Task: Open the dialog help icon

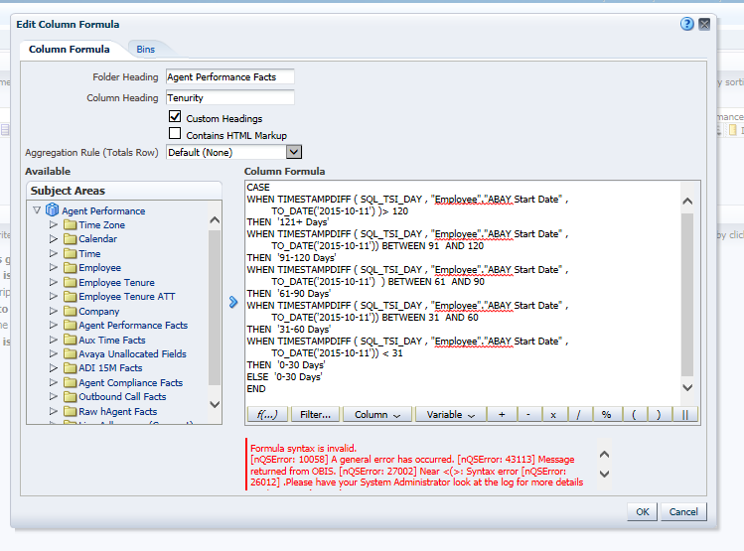Action: 687,24
